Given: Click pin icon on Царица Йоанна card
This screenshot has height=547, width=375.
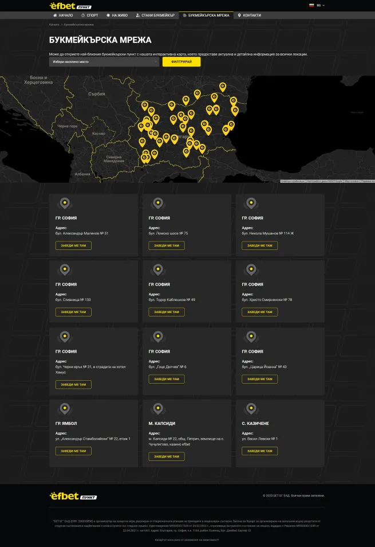Looking at the screenshot, I should pyautogui.click(x=251, y=337).
